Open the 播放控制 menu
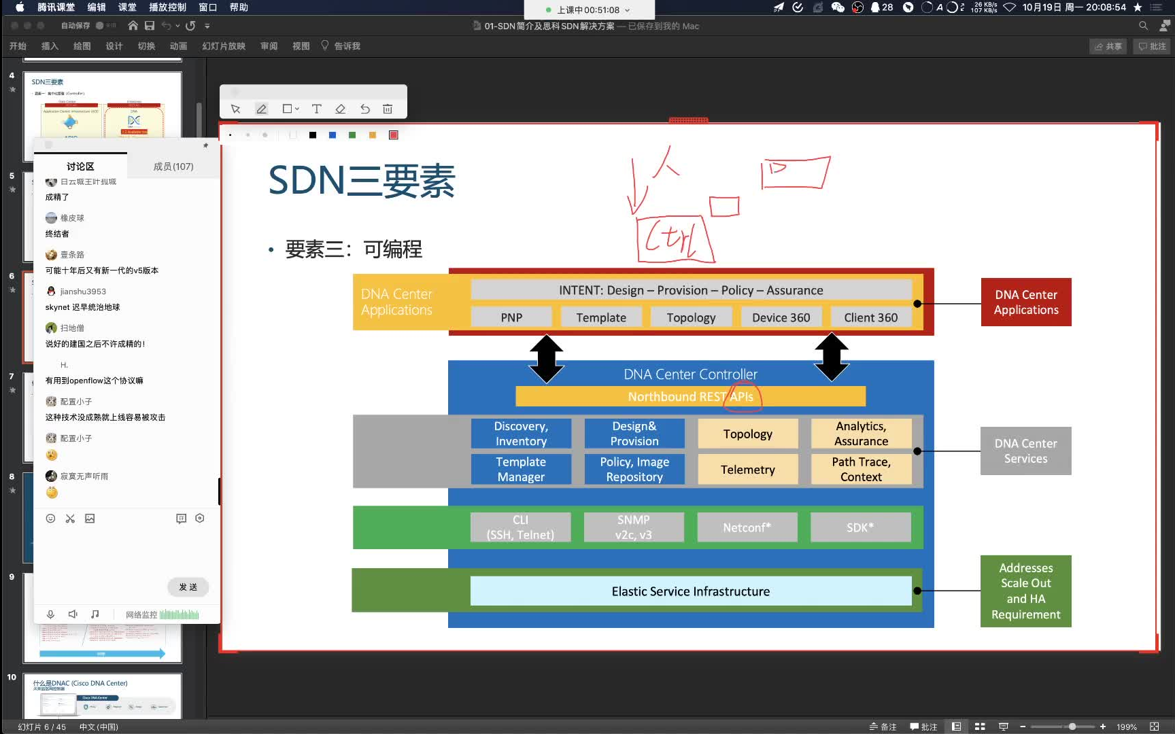 (167, 7)
